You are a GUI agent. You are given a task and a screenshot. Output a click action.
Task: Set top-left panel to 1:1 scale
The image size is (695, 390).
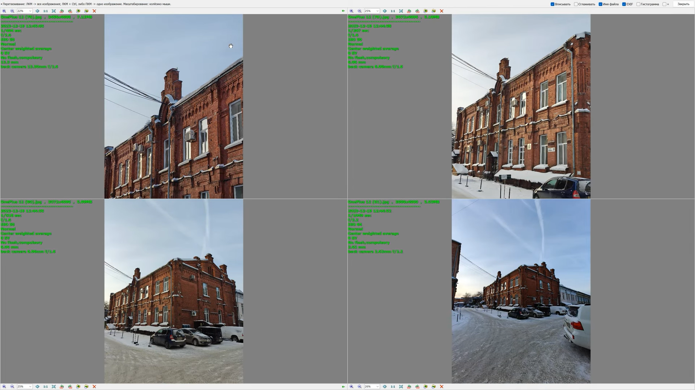[46, 11]
